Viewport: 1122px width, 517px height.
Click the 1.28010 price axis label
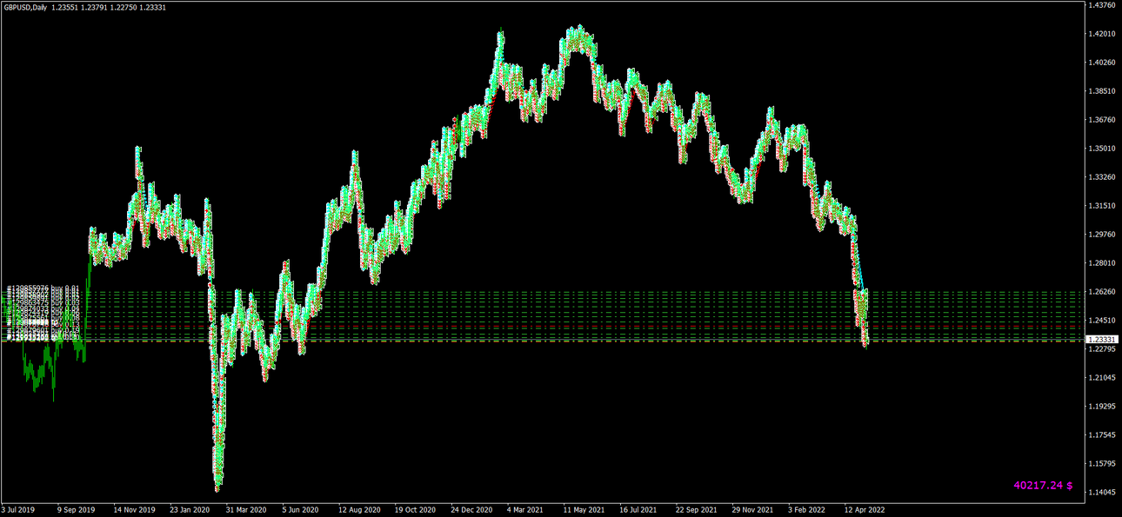(1102, 263)
